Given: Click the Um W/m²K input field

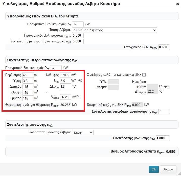Looking at the screenshot, I should 65,81.
